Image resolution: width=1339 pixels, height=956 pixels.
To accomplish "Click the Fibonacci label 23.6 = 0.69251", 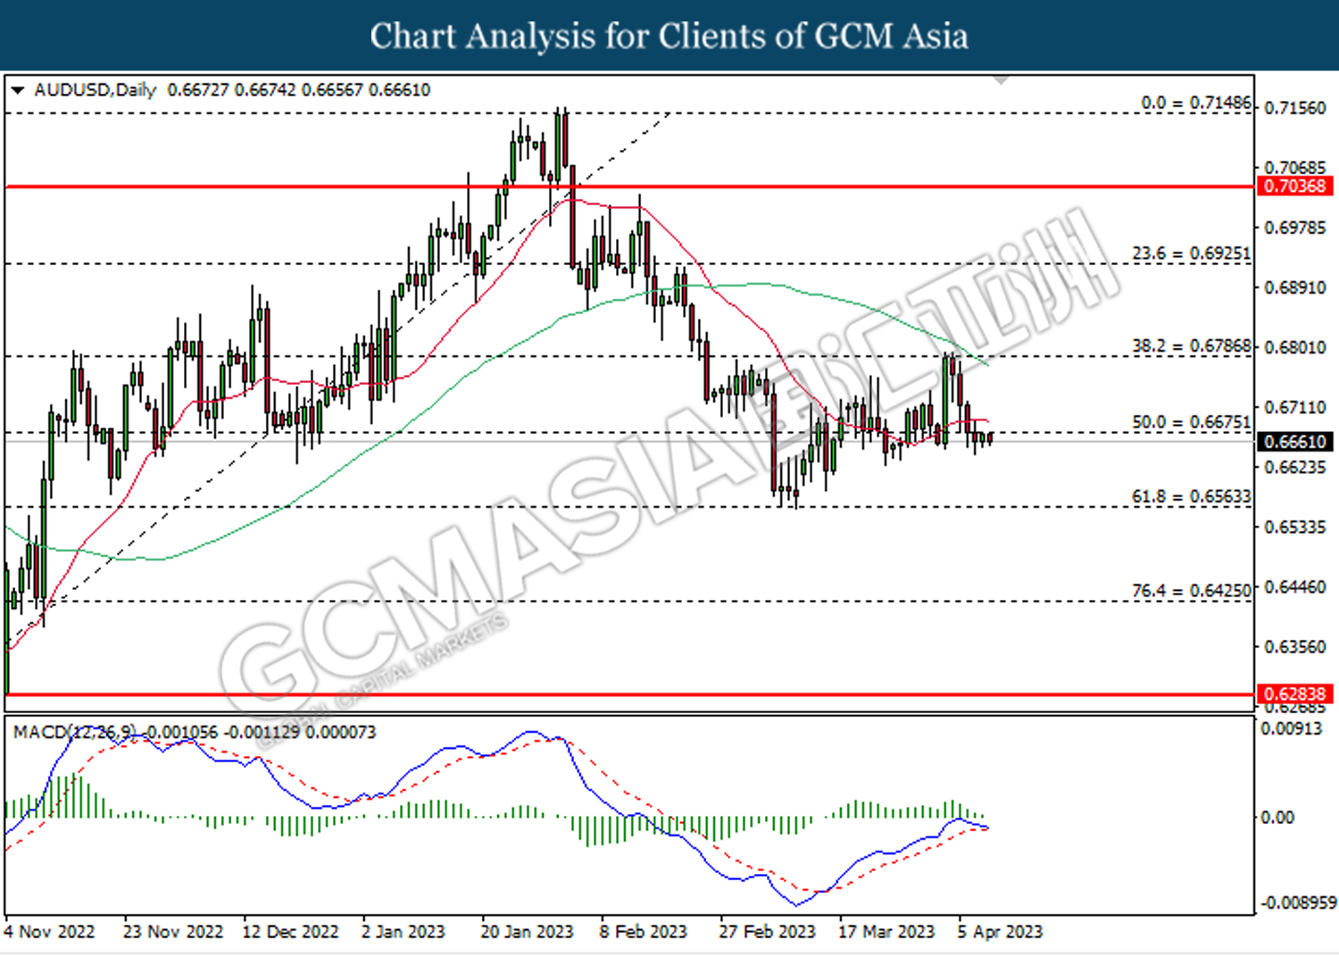I will [x=1191, y=254].
